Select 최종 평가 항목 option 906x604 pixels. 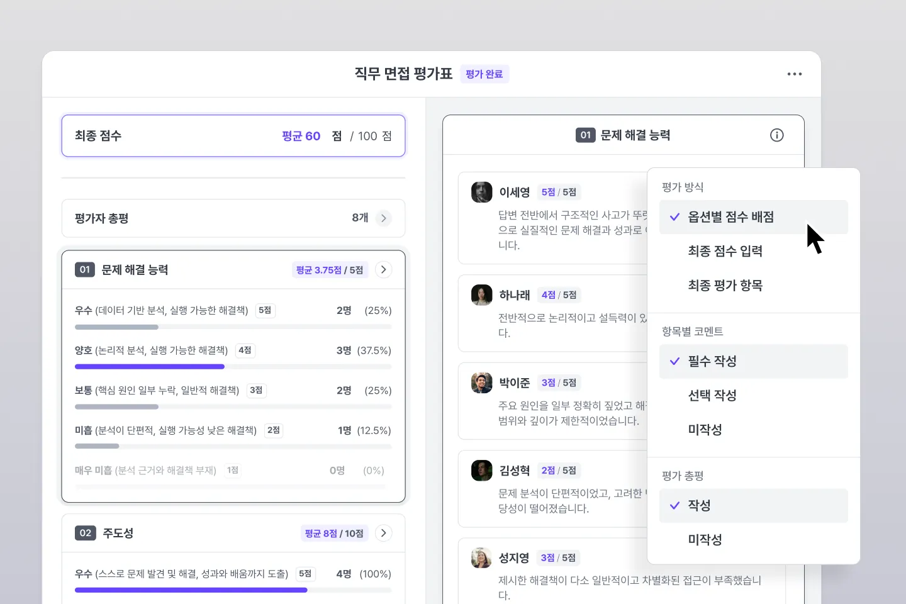point(754,285)
